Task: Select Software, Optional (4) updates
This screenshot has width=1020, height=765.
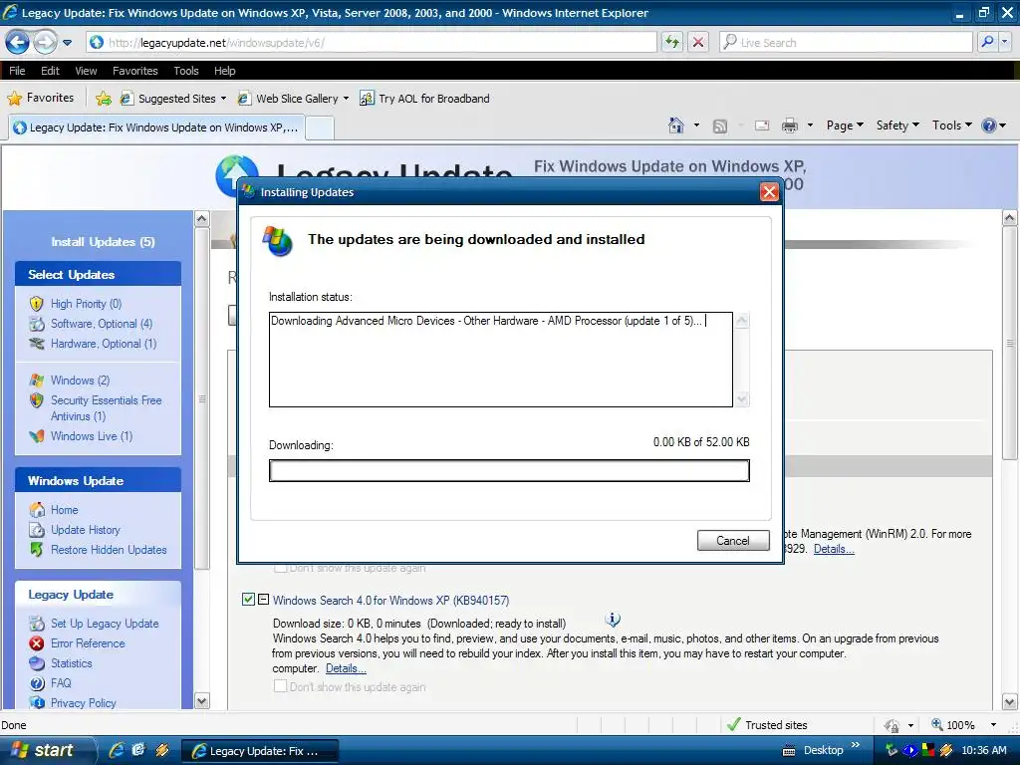Action: 102,324
